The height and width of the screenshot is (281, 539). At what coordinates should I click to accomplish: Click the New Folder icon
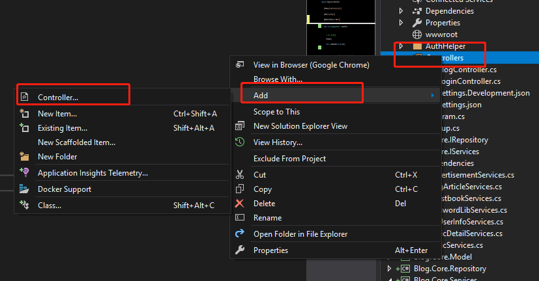(25, 157)
